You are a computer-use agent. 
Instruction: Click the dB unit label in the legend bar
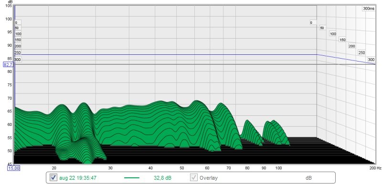[308, 178]
